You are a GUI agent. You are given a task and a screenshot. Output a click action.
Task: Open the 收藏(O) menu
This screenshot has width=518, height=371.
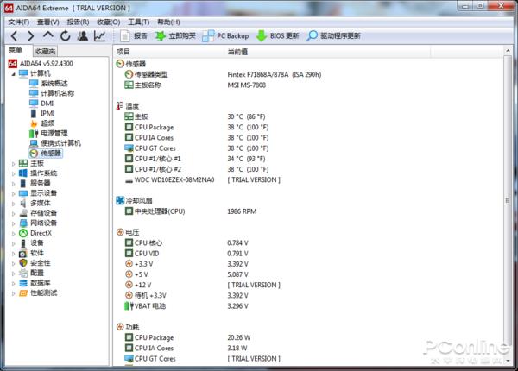(109, 22)
